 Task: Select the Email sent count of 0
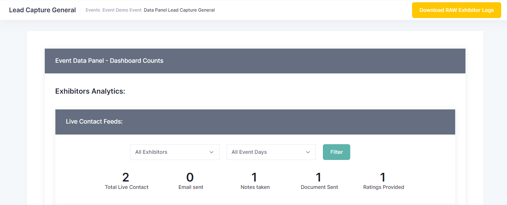(x=190, y=177)
